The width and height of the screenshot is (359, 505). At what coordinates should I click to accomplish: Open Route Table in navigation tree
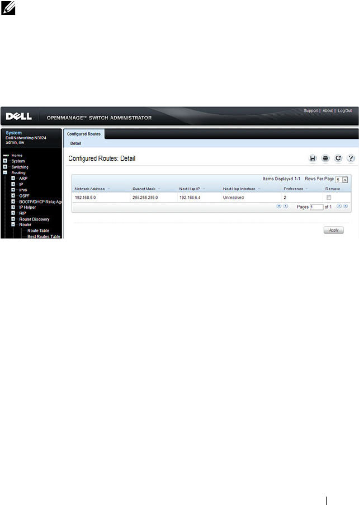tap(38, 231)
